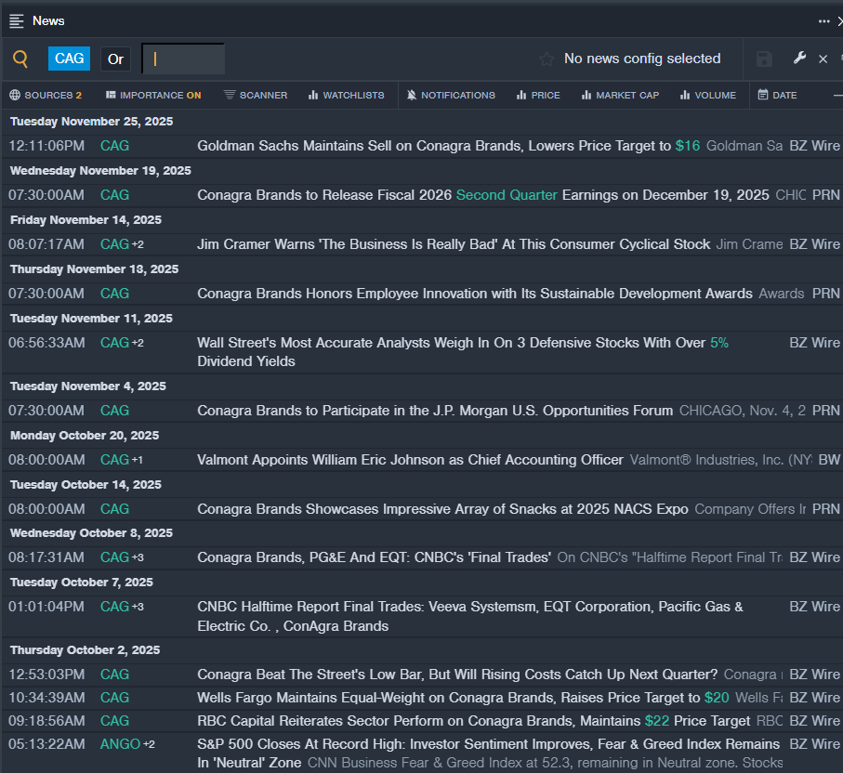Click the News panel menu icon
The height and width of the screenshot is (773, 843).
pos(17,20)
